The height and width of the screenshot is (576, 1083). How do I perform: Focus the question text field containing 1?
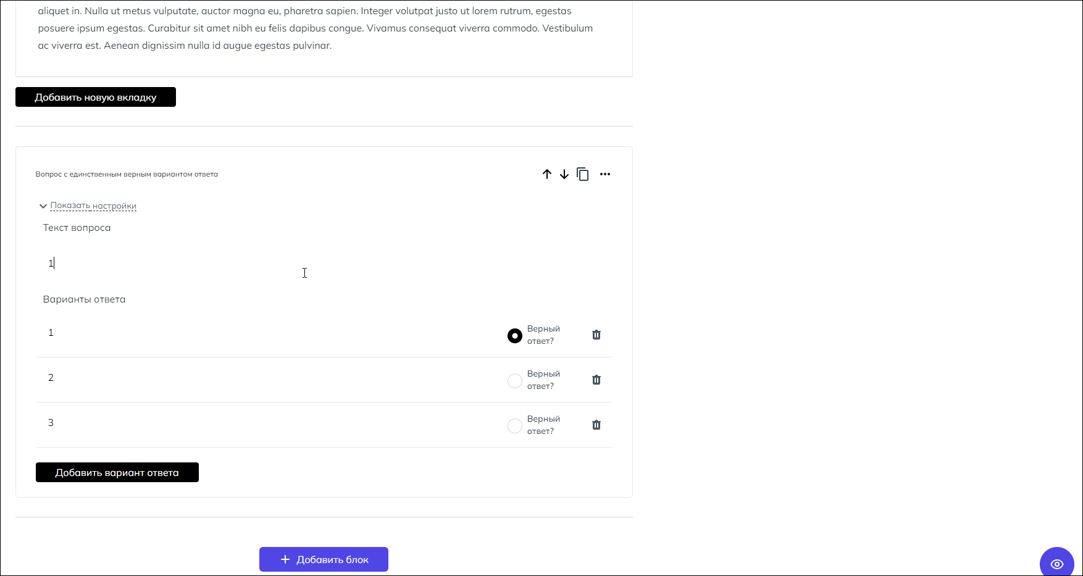(x=324, y=264)
